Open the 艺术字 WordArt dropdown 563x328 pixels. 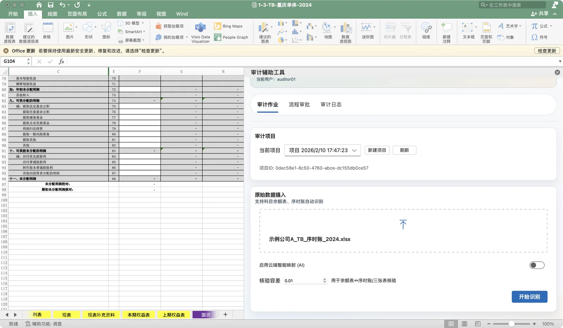point(520,26)
